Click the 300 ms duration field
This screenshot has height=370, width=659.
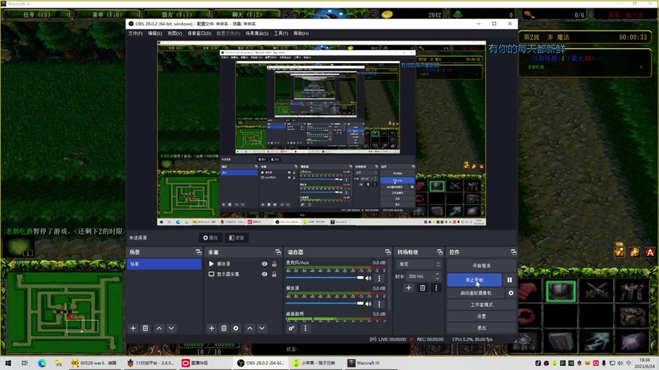pos(421,276)
